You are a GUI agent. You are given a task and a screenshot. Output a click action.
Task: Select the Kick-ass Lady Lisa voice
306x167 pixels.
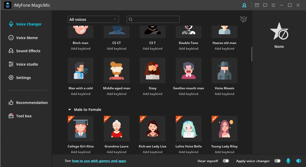tap(153, 128)
